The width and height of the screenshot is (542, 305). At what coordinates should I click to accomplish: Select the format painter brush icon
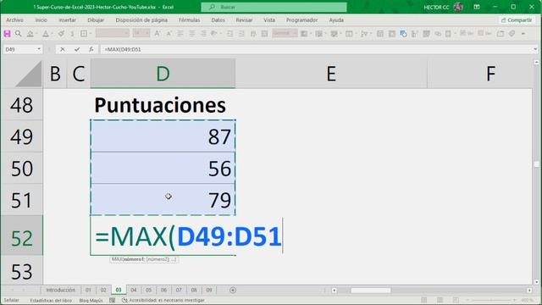point(61,34)
